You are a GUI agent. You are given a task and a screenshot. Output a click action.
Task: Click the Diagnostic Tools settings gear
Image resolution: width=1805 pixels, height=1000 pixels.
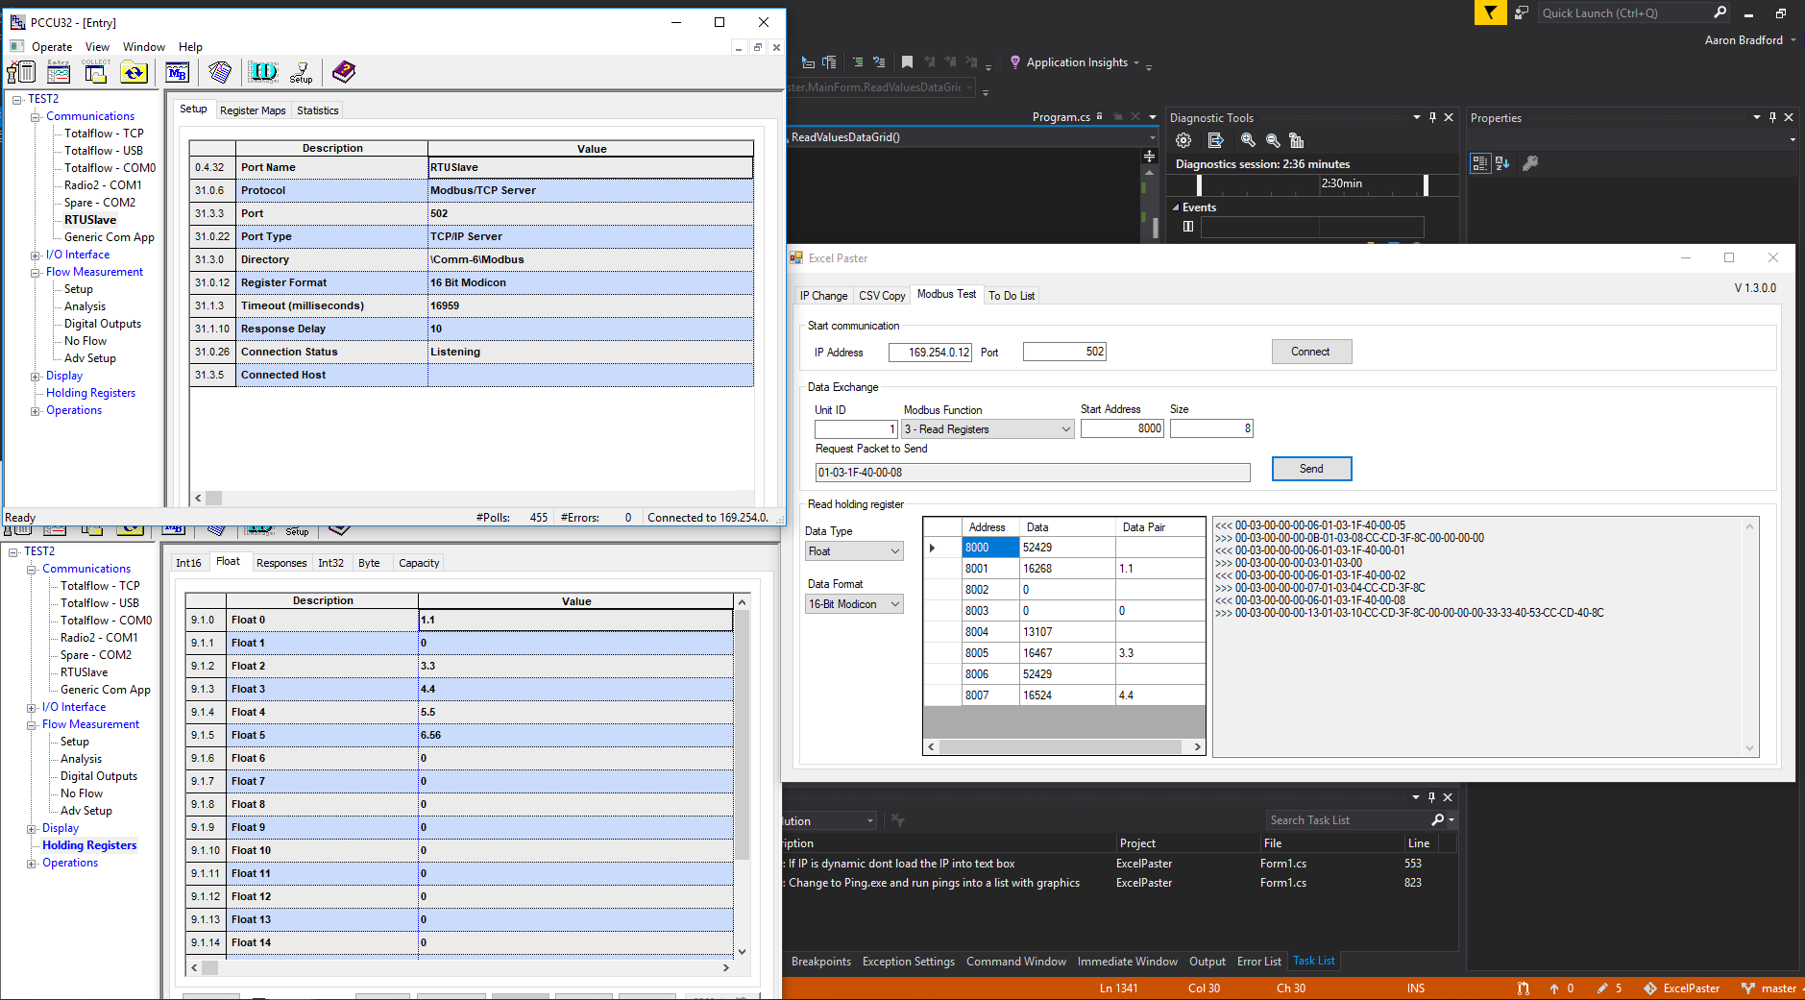click(1183, 140)
